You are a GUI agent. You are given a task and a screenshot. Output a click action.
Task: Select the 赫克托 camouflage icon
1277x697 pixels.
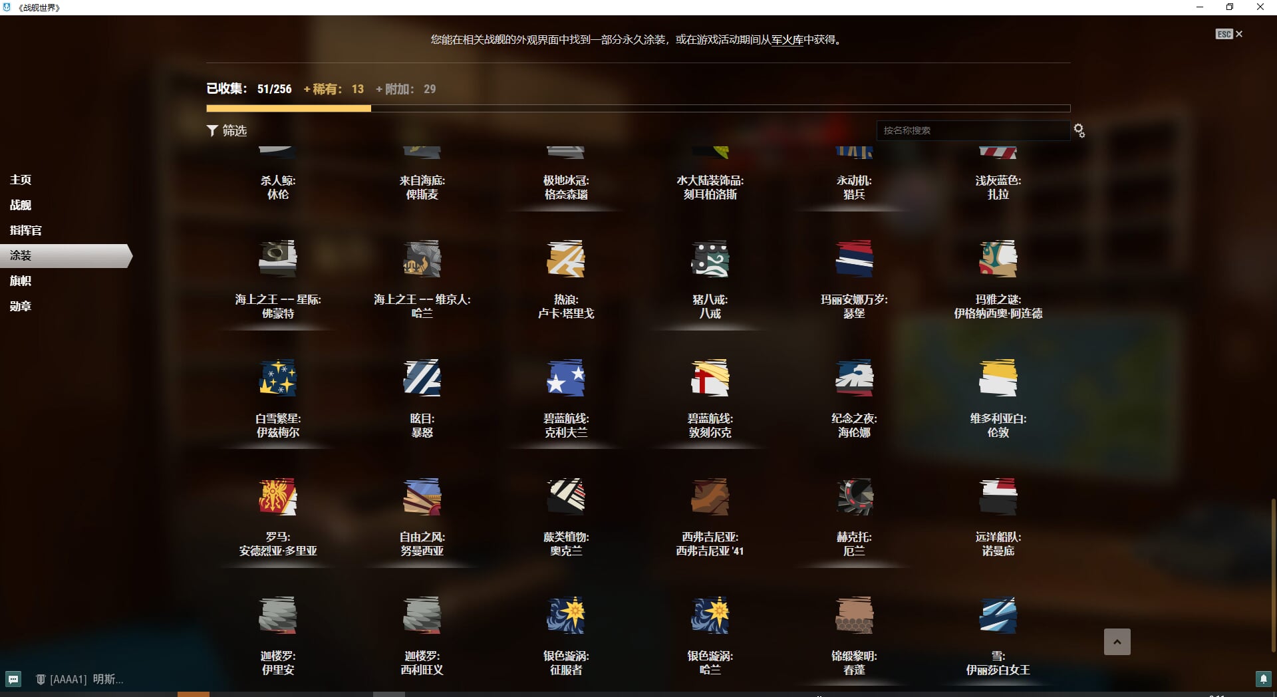pos(854,497)
